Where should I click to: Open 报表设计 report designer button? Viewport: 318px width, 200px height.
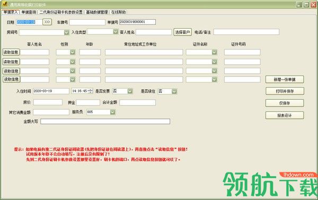pyautogui.click(x=285, y=115)
